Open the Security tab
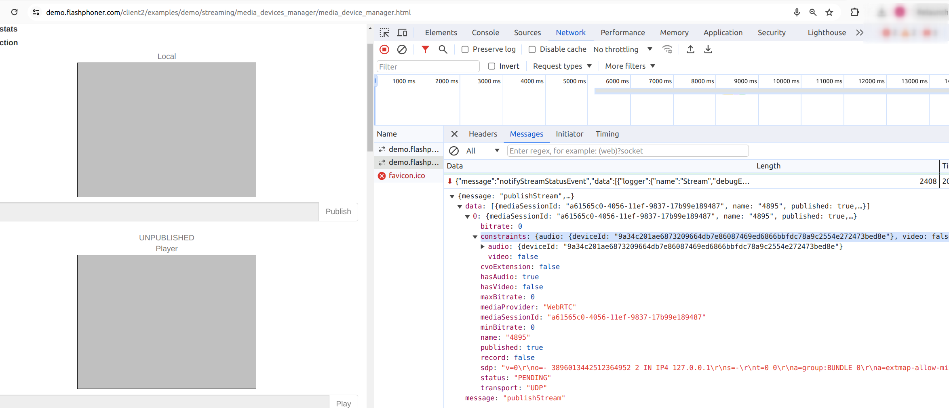The width and height of the screenshot is (949, 408). pos(772,33)
